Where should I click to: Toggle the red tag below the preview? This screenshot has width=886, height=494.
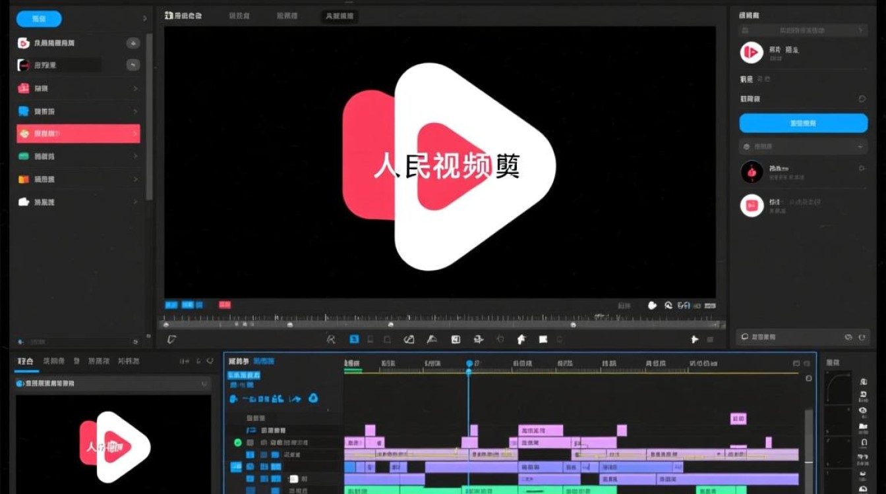click(225, 305)
